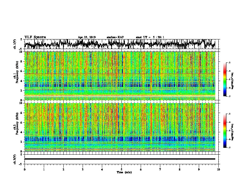This screenshot has width=246, height=190.
Task: Select the "ch.1(V)" vertical axis label
Action: [15, 44]
